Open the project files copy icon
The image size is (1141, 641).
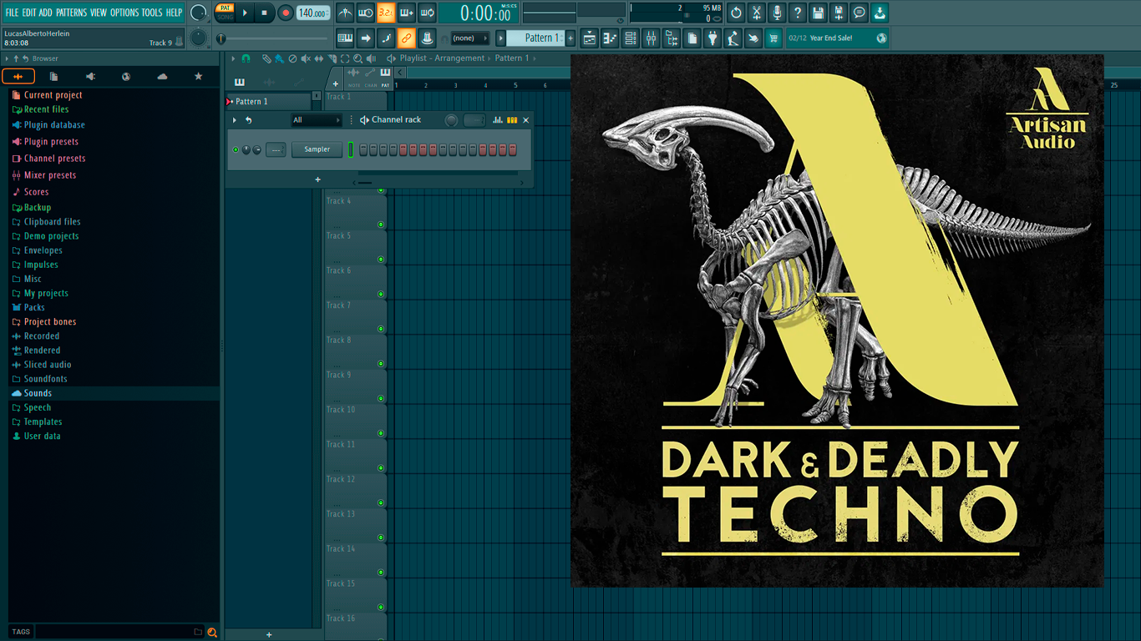coord(692,38)
